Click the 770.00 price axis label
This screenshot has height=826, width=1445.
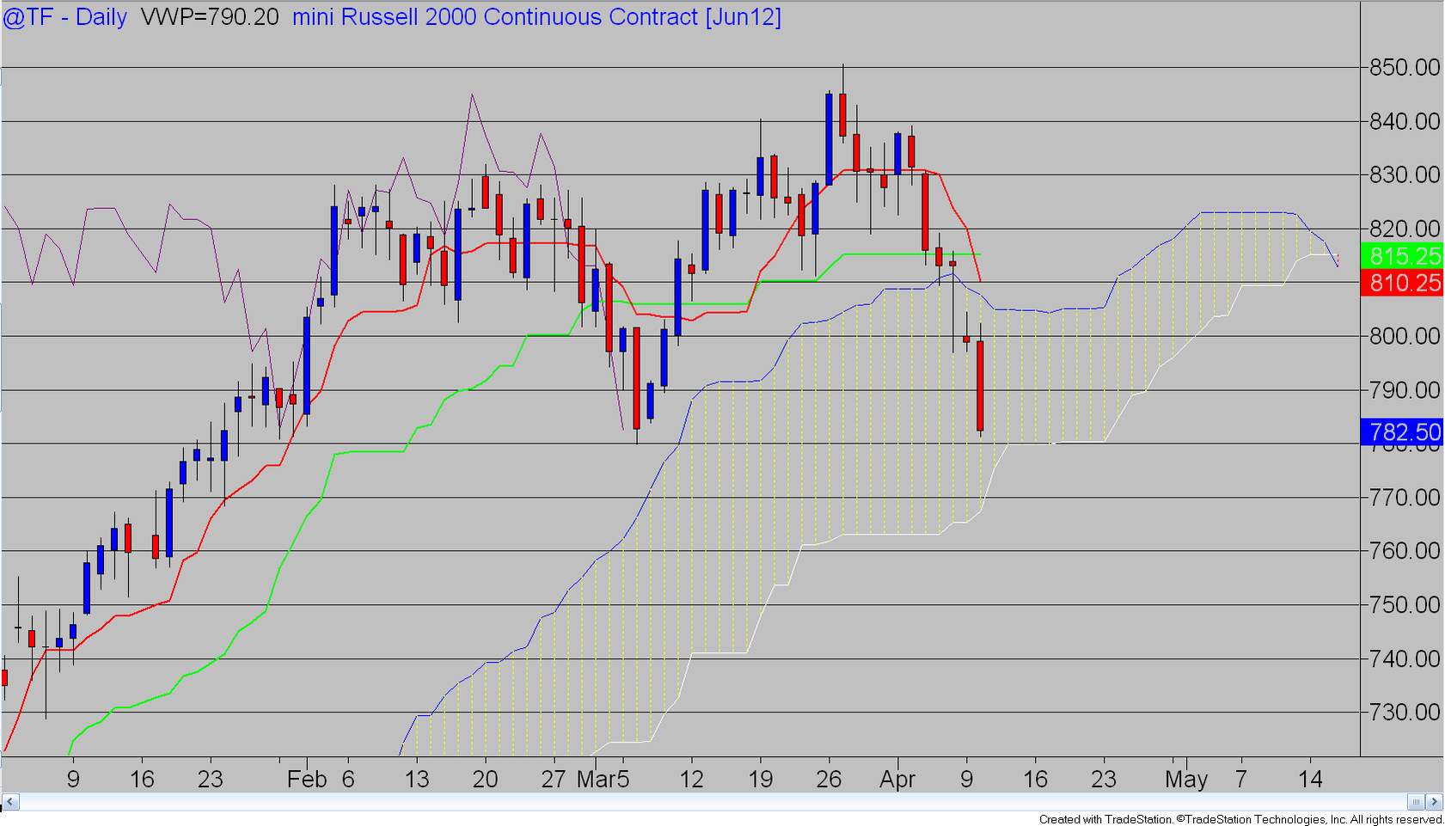[1405, 498]
